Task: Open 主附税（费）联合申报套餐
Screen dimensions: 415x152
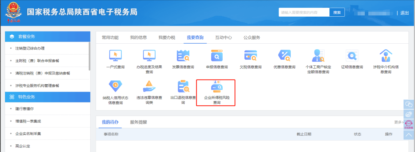Action: point(37,61)
